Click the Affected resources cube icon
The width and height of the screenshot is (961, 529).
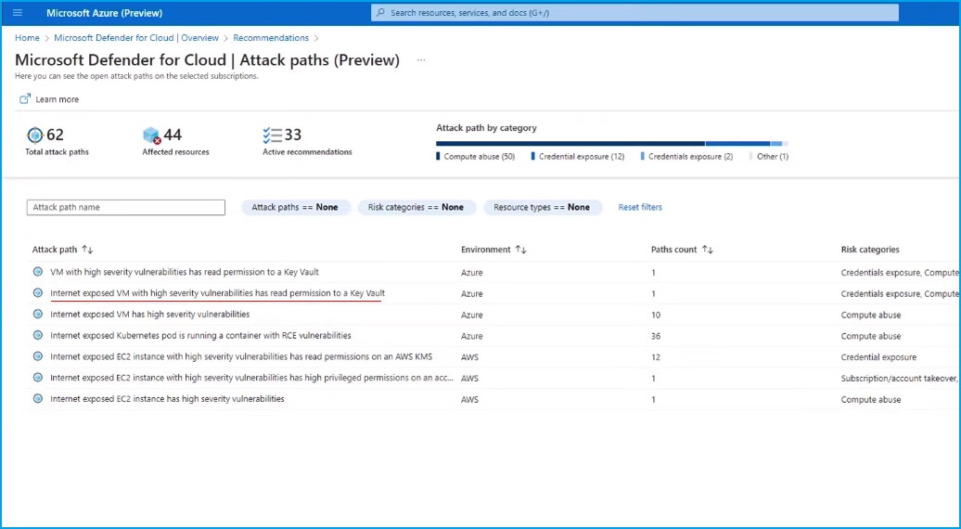151,135
